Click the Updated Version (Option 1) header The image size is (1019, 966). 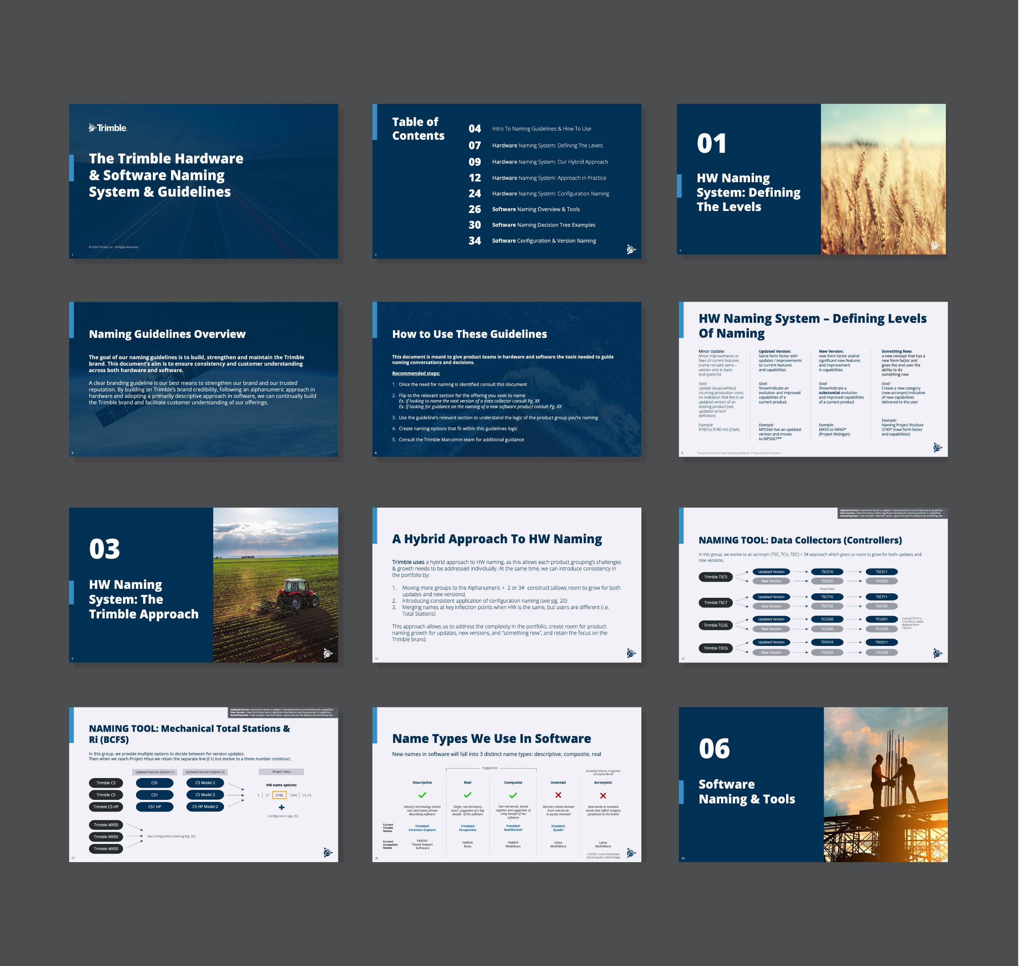(x=154, y=772)
